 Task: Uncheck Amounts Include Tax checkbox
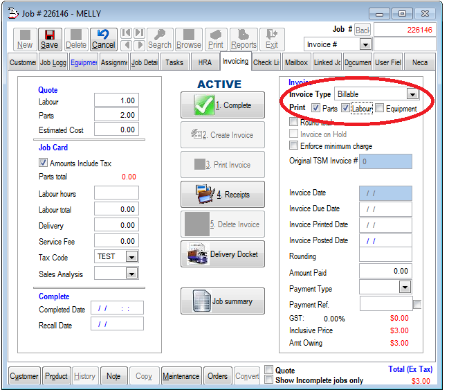click(43, 163)
